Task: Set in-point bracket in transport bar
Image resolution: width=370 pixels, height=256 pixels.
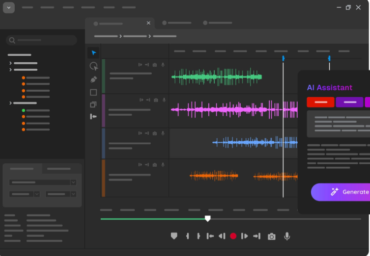Action: [188, 236]
